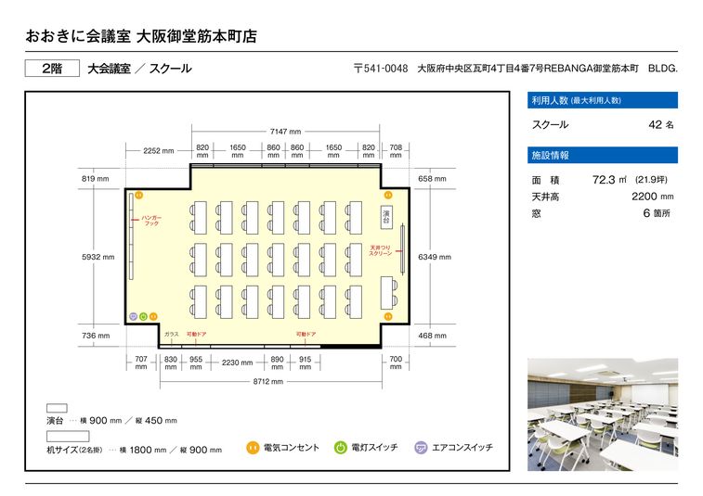Select the 窓 6 箇所 row
Viewport: 703px width, 496px height.
click(601, 213)
